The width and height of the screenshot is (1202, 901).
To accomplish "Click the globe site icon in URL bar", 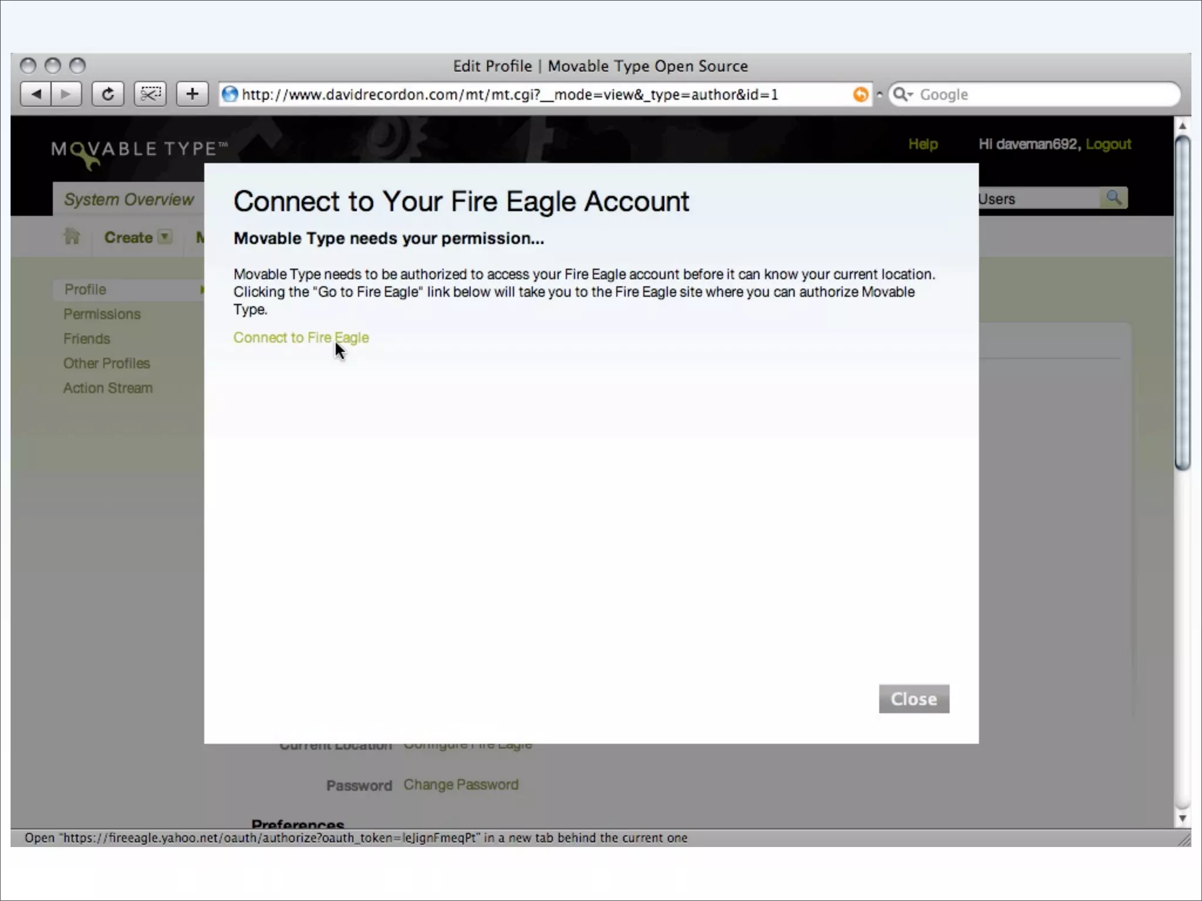I will (x=230, y=94).
